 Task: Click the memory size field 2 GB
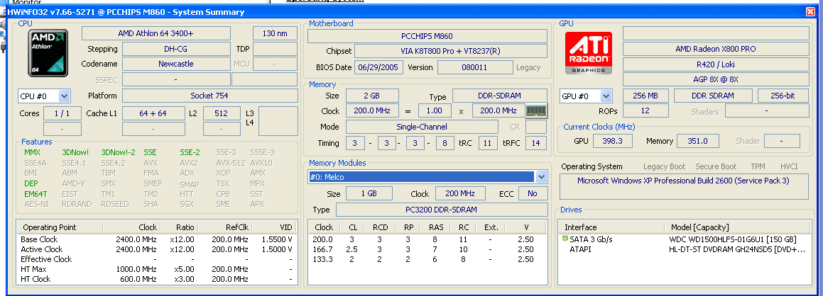pyautogui.click(x=372, y=96)
